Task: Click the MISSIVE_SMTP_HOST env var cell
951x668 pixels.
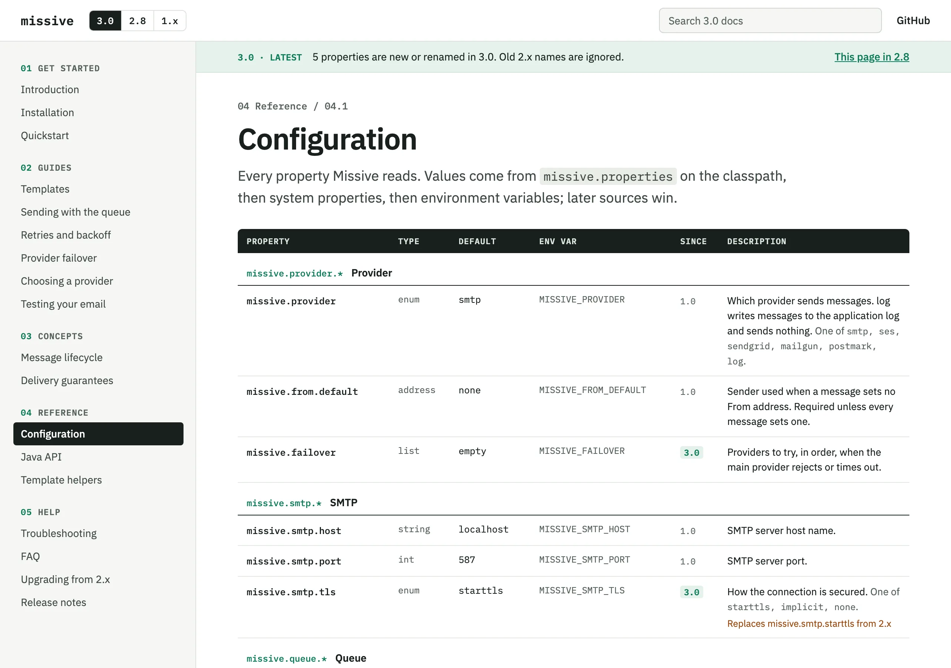Action: pyautogui.click(x=584, y=529)
